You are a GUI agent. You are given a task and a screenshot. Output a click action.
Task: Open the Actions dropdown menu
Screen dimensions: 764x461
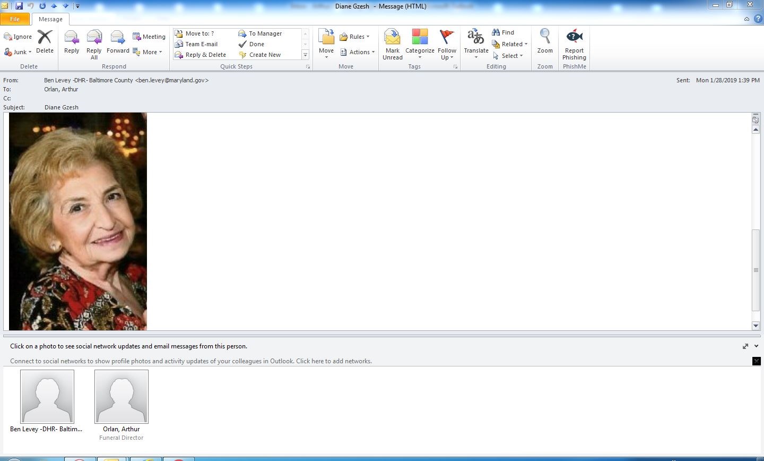tap(358, 52)
